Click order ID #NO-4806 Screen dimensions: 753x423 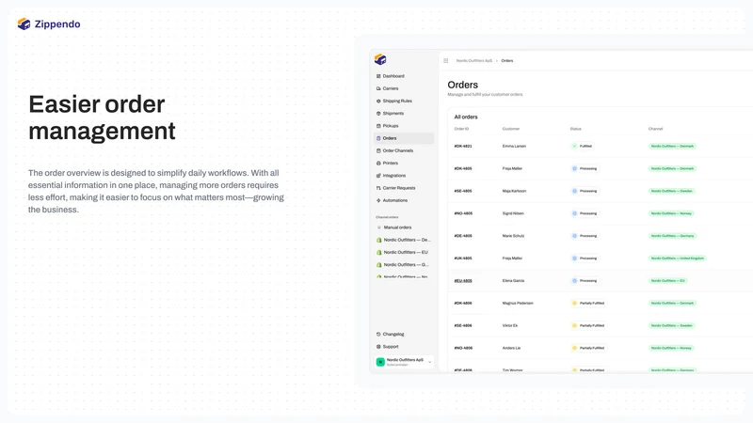463,348
